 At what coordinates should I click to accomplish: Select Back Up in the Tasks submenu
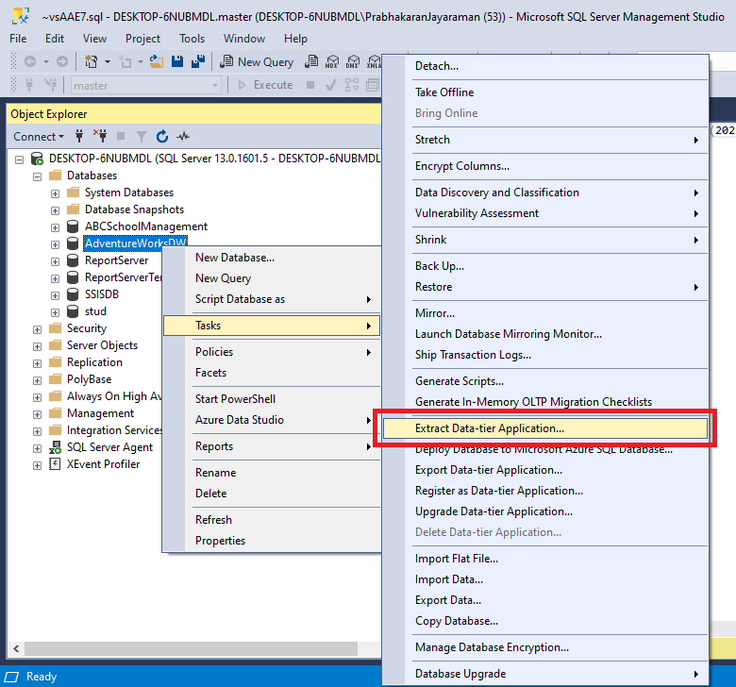[x=545, y=266]
